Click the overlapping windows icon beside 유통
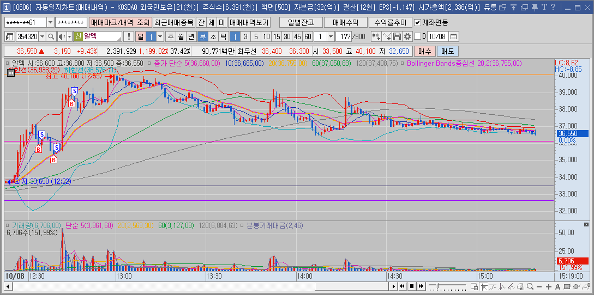This screenshot has width=594, height=295. (x=502, y=7)
